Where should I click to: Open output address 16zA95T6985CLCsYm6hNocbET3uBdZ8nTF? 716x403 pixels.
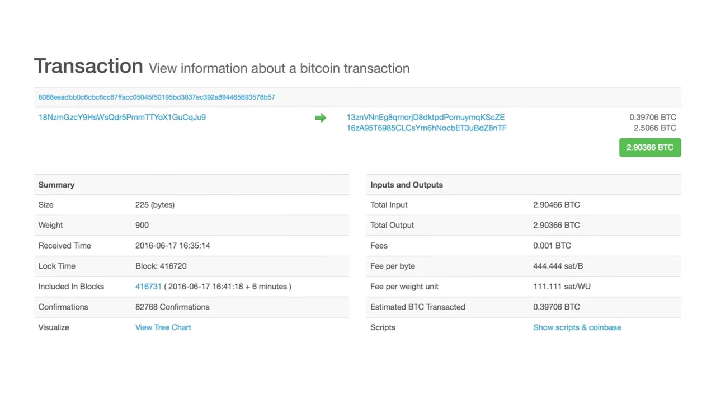click(x=427, y=128)
